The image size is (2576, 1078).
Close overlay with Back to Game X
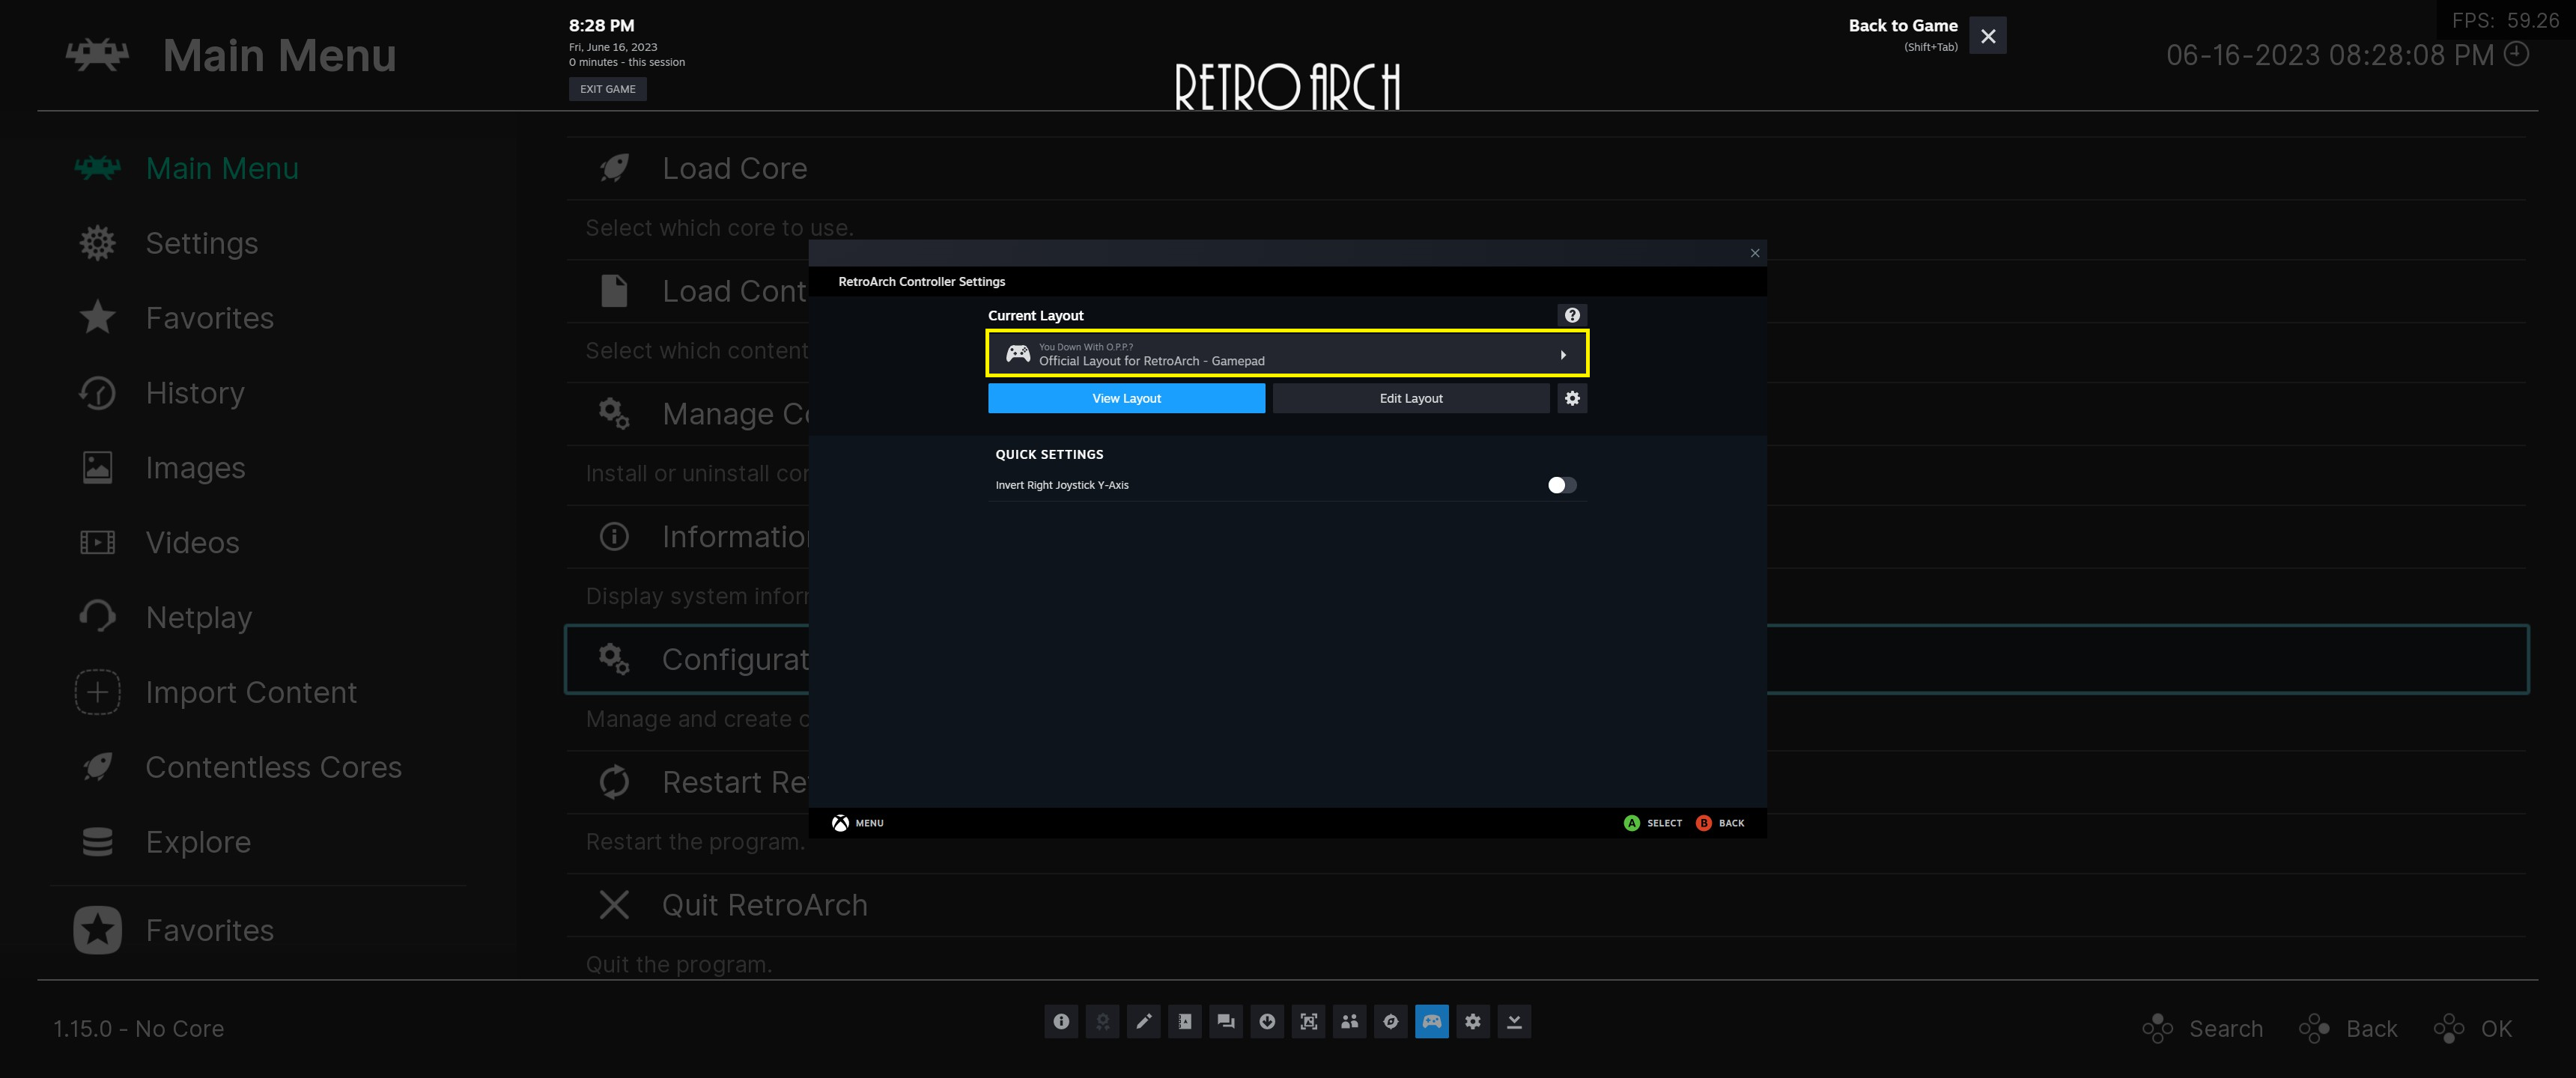[x=1987, y=36]
